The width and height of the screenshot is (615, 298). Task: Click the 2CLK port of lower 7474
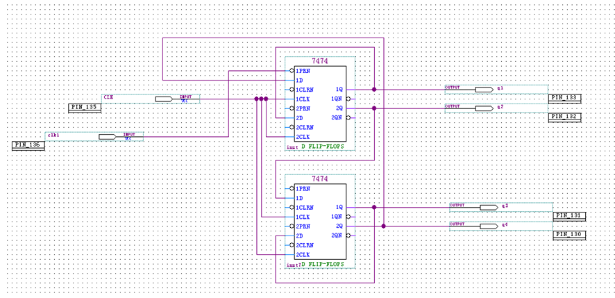(303, 254)
